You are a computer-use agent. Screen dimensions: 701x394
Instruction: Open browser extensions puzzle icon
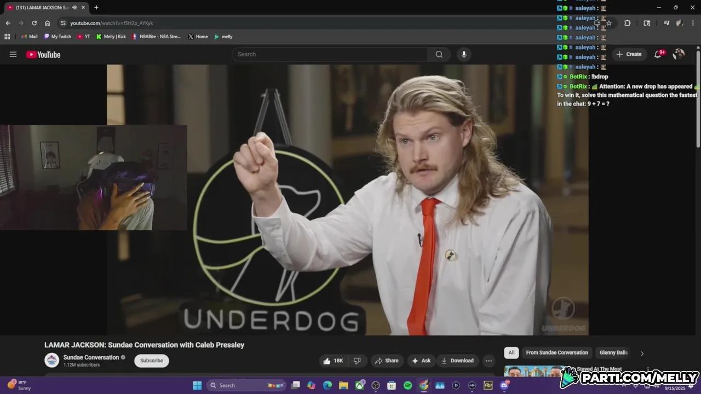628,23
